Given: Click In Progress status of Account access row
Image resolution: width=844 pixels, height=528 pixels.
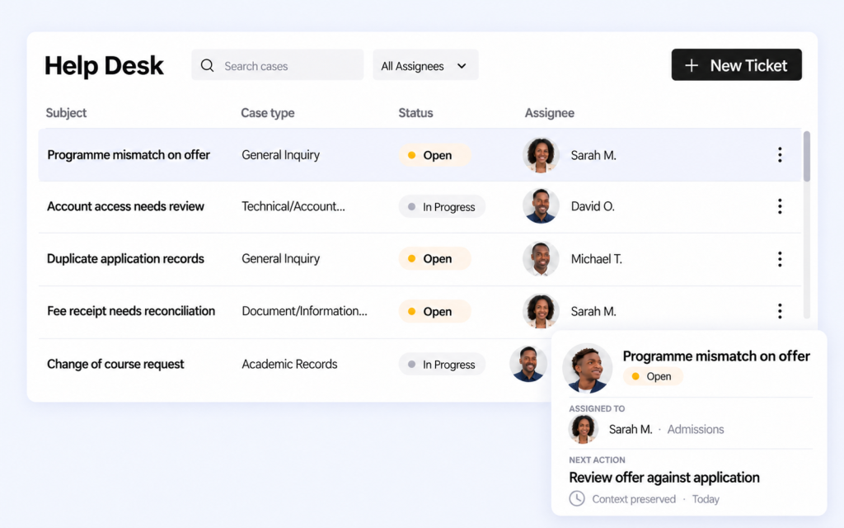Looking at the screenshot, I should 442,207.
